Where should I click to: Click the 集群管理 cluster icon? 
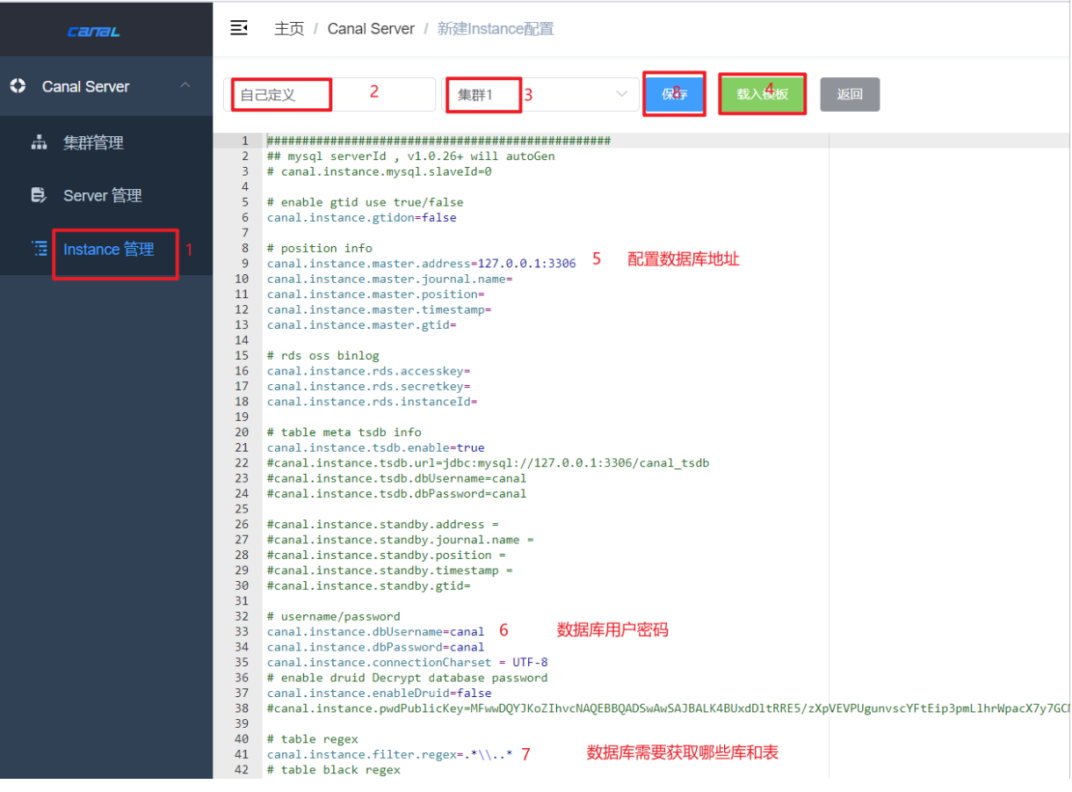click(39, 142)
